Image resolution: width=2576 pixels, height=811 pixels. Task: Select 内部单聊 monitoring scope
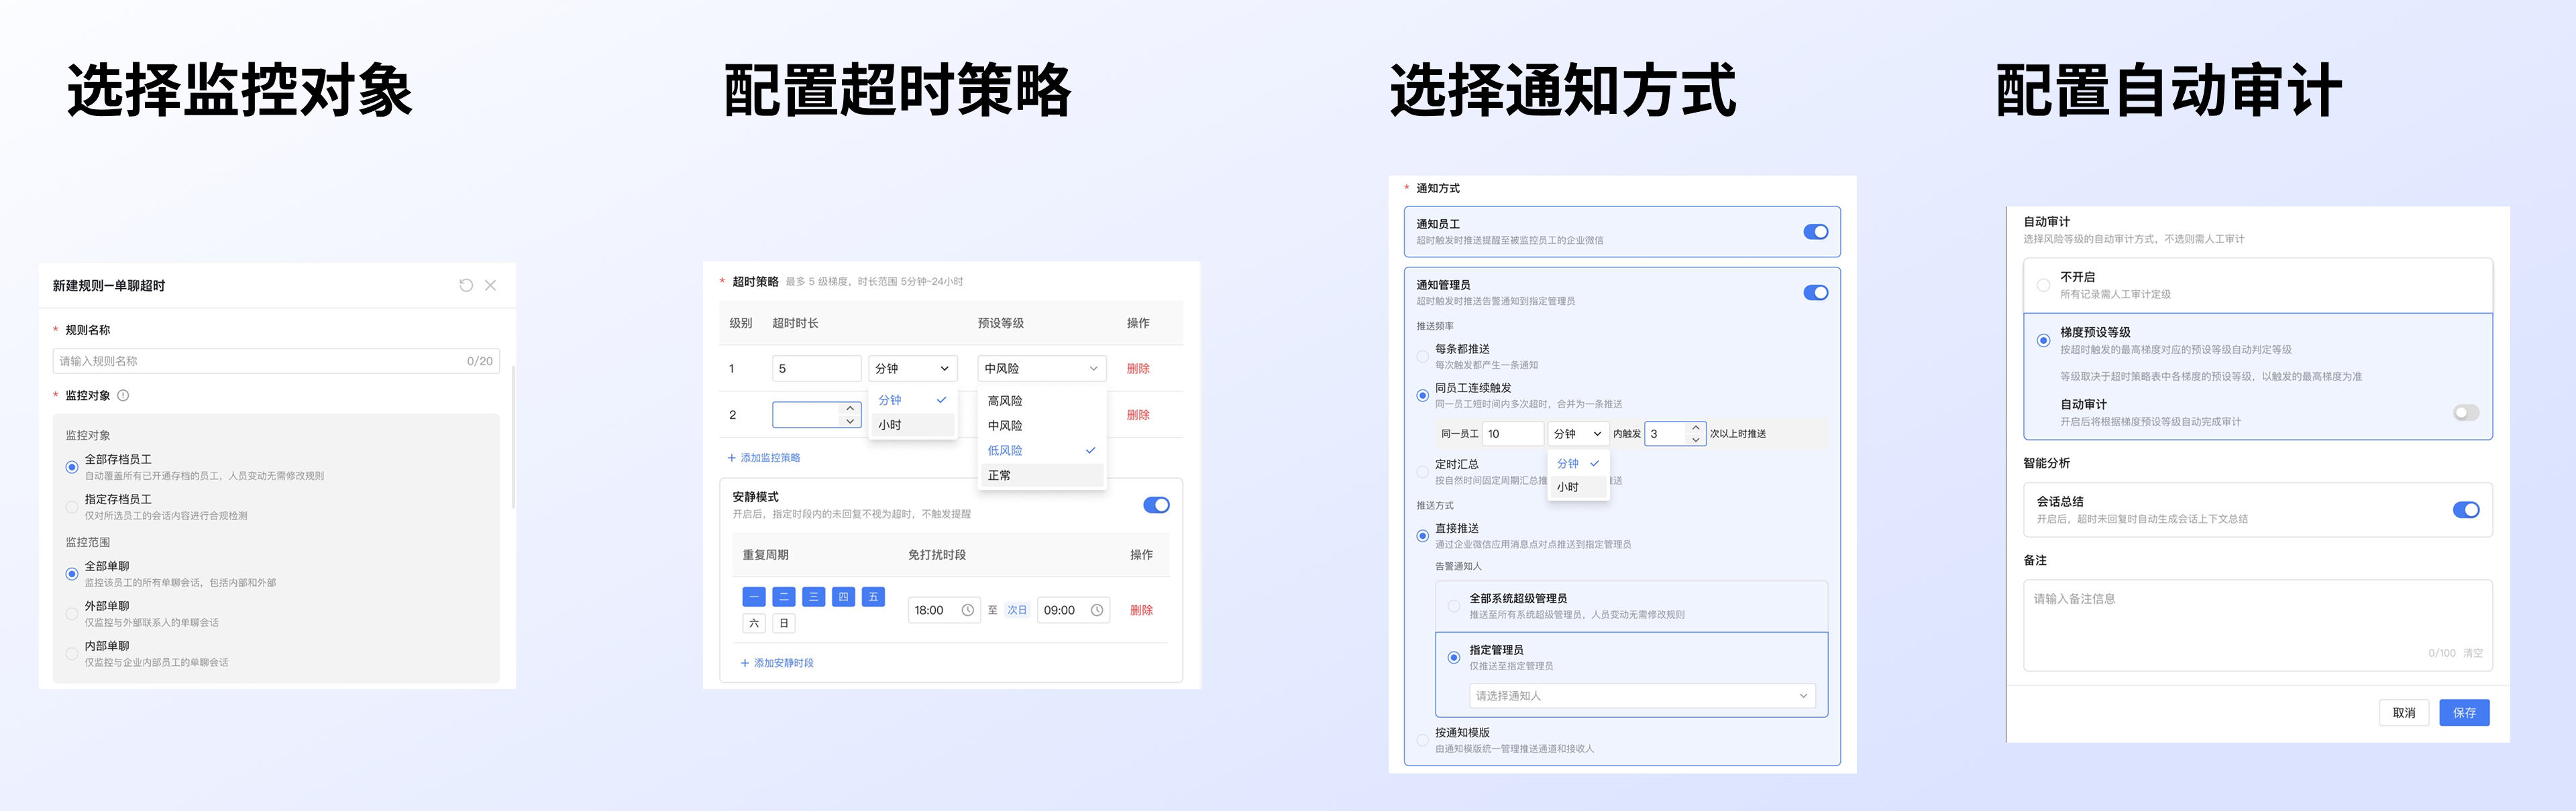click(72, 654)
